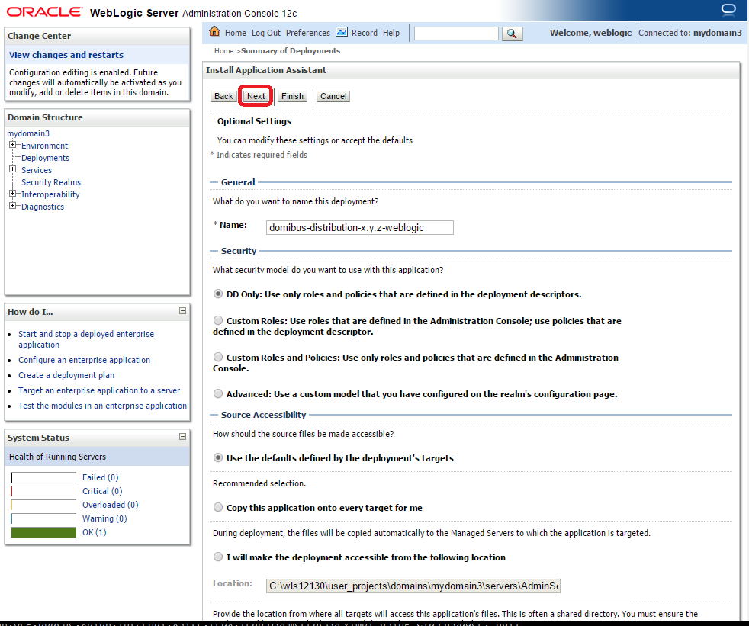Viewport: 749px width, 626px height.
Task: Select Copy this application onto every target
Action: tap(218, 508)
